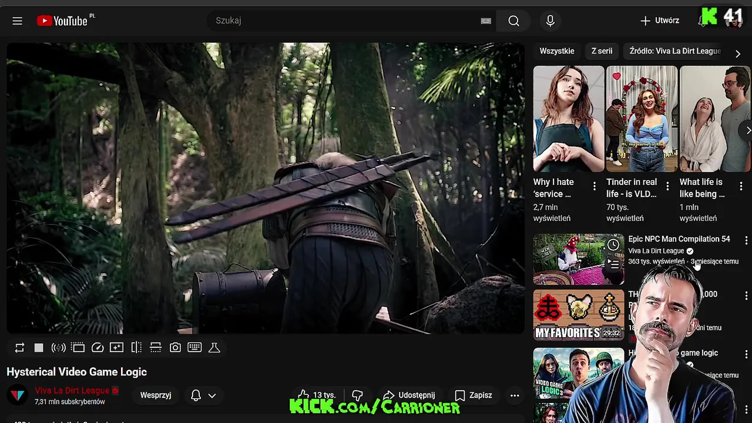Take a screenshot with the camera icon

tap(175, 348)
